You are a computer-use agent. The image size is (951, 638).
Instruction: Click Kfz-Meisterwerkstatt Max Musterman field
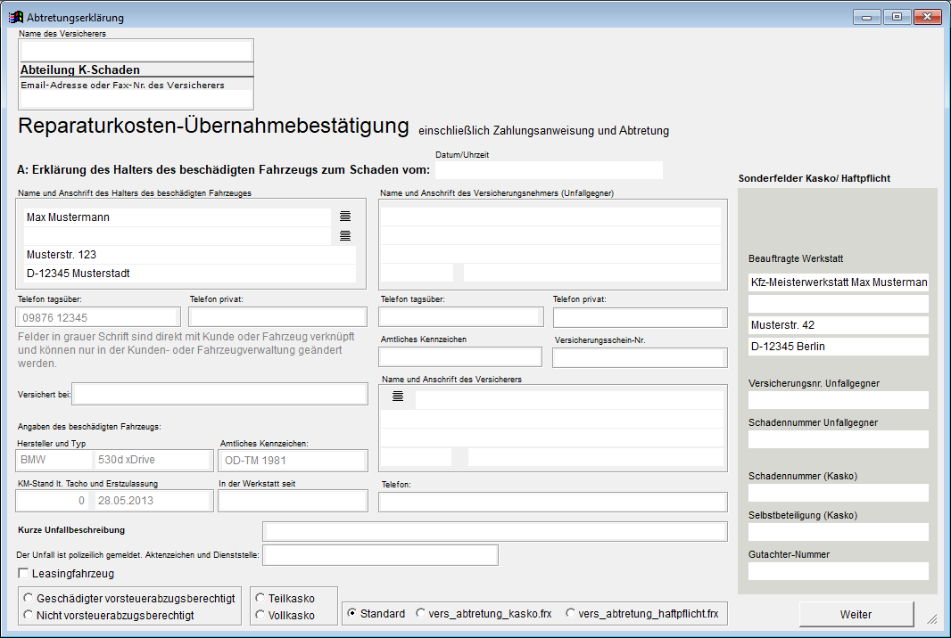click(x=839, y=282)
